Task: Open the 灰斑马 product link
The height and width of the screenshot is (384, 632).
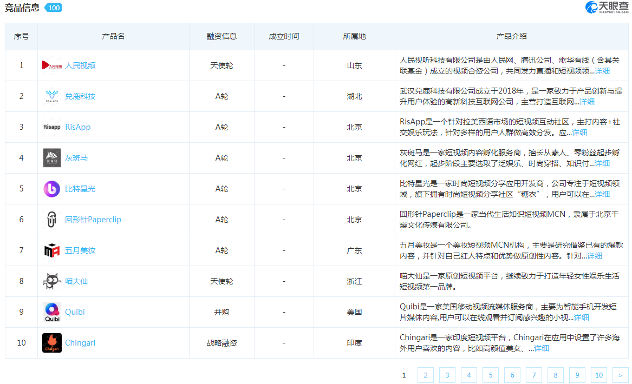Action: (76, 158)
